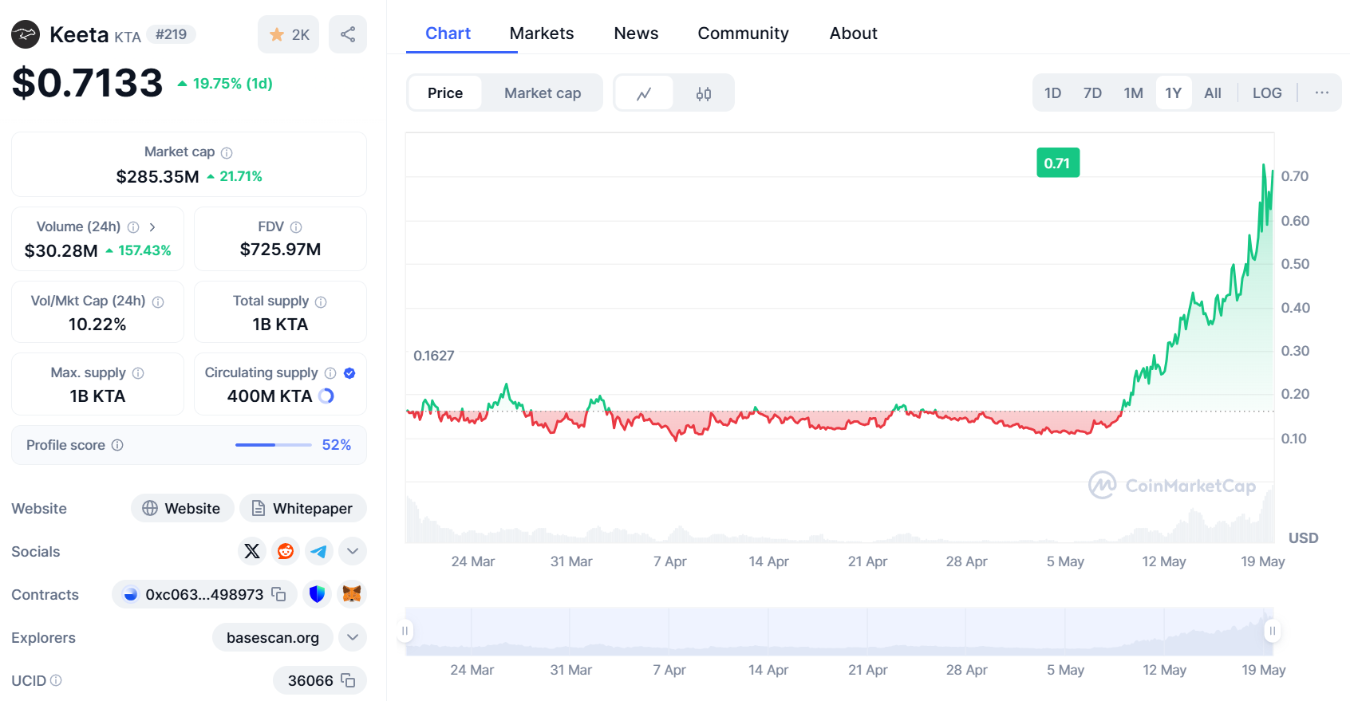
Task: Open the X (Twitter) social link
Action: 252,551
